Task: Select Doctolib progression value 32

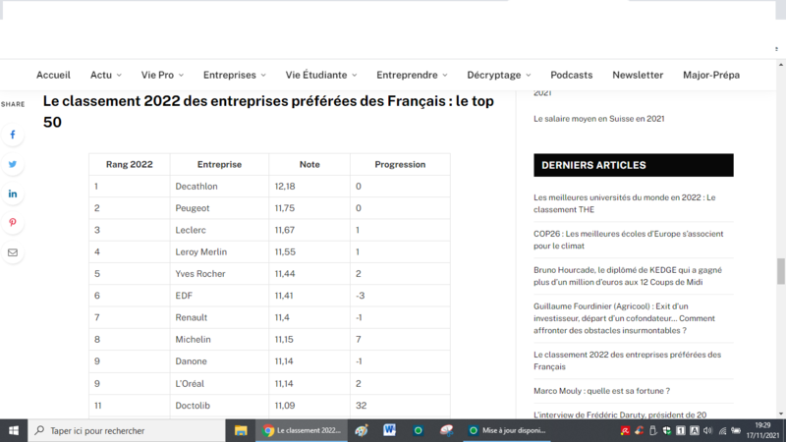Action: pos(361,406)
